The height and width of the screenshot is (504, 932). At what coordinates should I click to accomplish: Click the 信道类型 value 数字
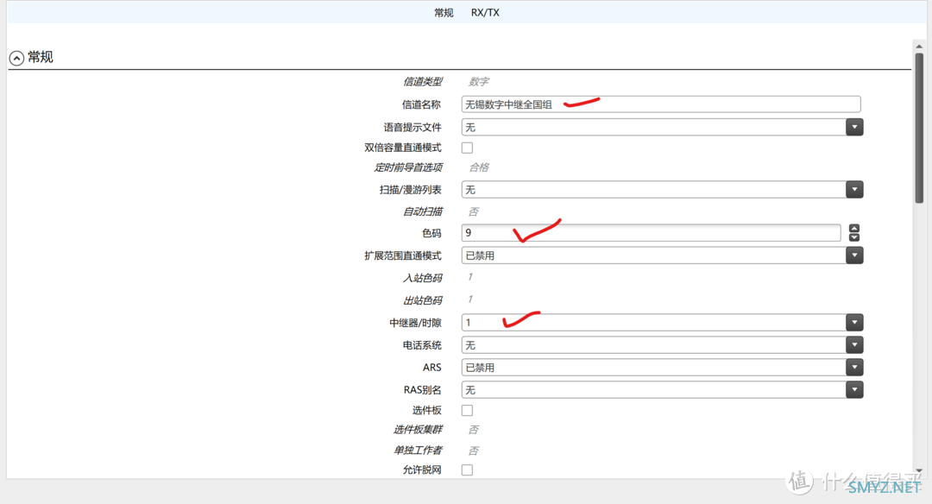tap(478, 82)
